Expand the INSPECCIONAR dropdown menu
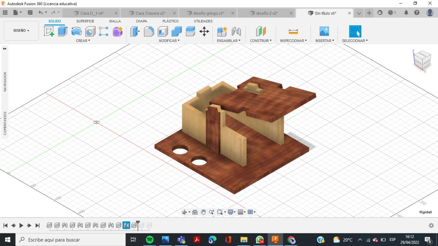Viewport: 438px width, 246px height. coord(293,41)
